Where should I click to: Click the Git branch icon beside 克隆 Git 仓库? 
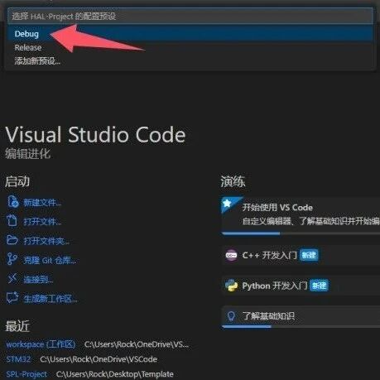12,259
